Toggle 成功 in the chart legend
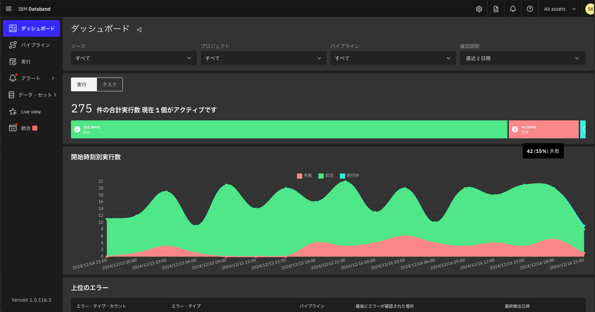Image resolution: width=595 pixels, height=312 pixels. click(326, 176)
